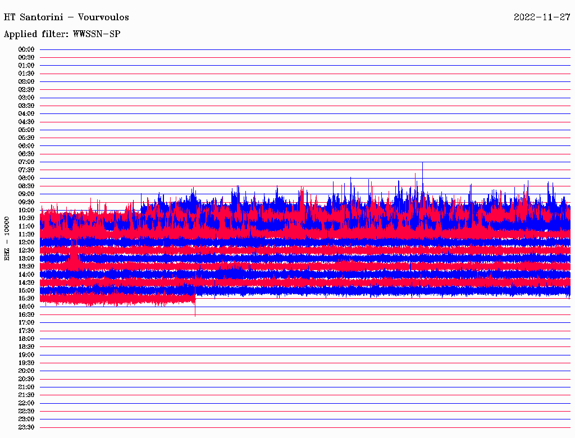The height and width of the screenshot is (438, 575).
Task: Select the 21:00 time label
Action: [x=26, y=387]
